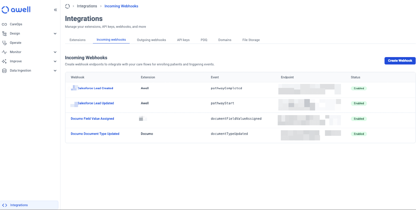
Task: Collapse the sidebar with double chevron
Action: [55, 10]
